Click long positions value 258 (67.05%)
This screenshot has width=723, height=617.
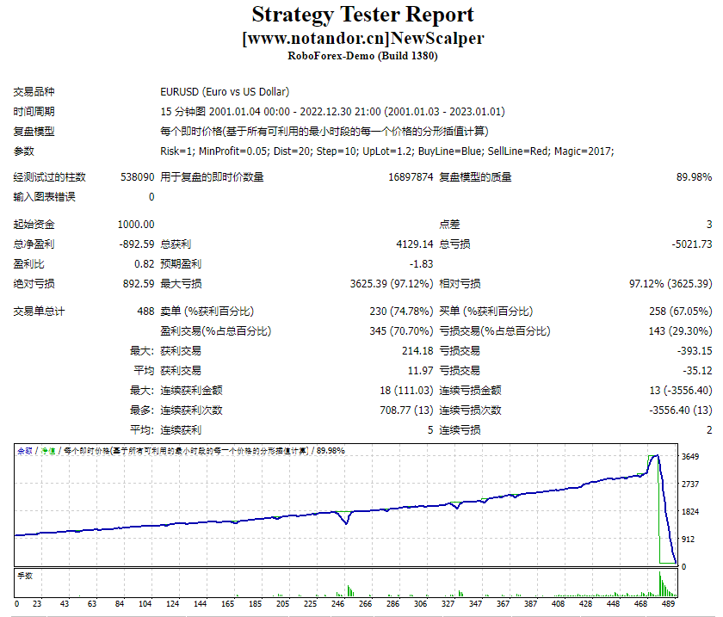click(x=680, y=312)
